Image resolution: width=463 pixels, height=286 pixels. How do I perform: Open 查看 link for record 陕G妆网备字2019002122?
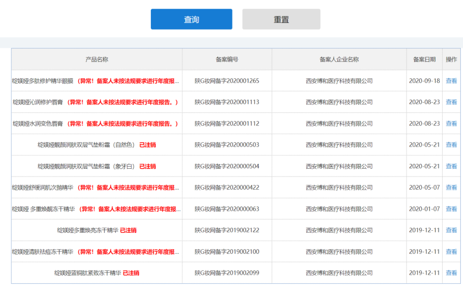coord(451,230)
